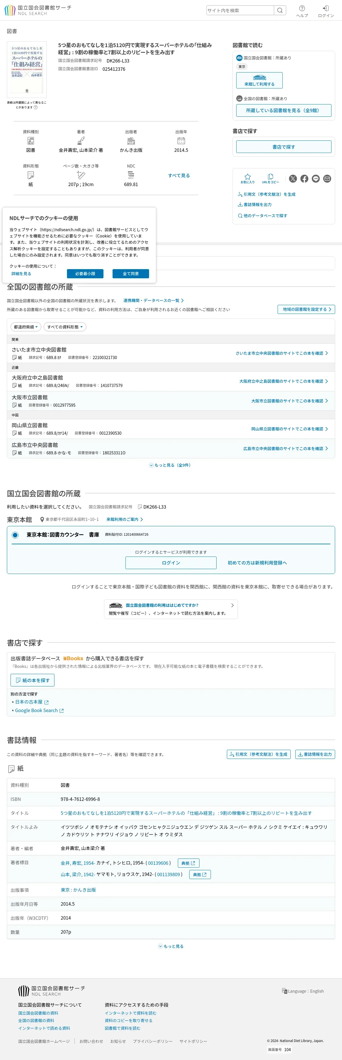Click 引用文を生成 button in 書誌情報 section
This screenshot has width=342, height=1060.
pyautogui.click(x=258, y=754)
